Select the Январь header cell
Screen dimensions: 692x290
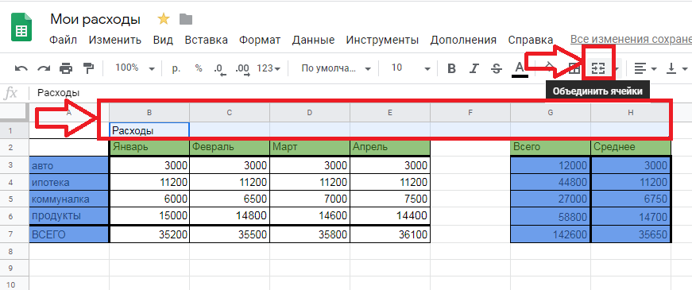click(x=149, y=148)
